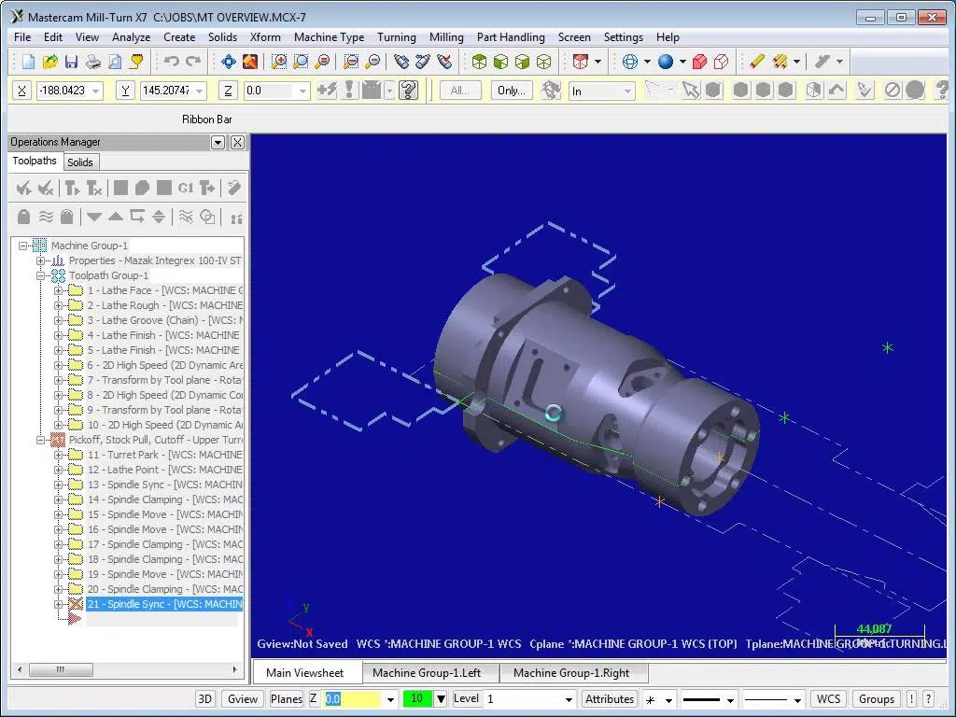The image size is (956, 717).
Task: Expand operation 1 - Lathe Face
Action: coord(58,291)
